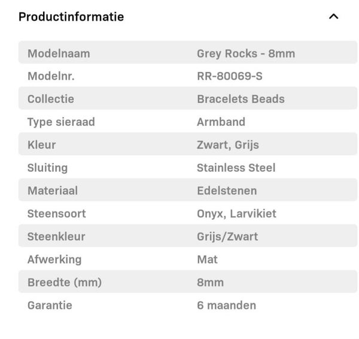Collapse the Productinformatie section chevron

point(334,17)
